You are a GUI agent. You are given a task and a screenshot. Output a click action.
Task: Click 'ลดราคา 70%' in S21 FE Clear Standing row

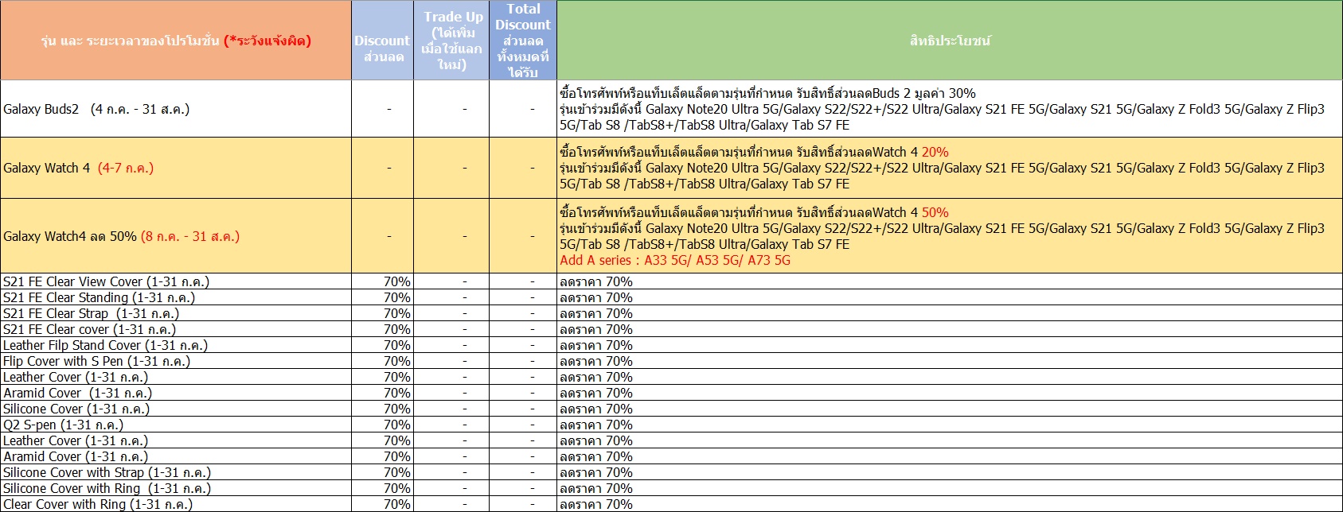click(x=950, y=297)
